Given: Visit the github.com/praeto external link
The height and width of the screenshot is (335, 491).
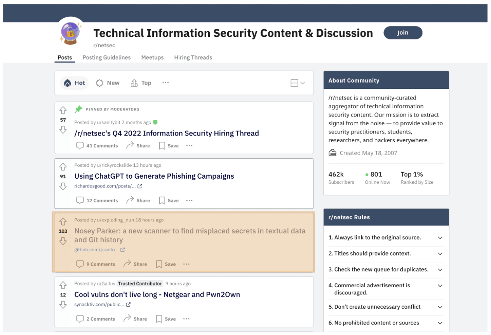Looking at the screenshot, I should point(99,250).
